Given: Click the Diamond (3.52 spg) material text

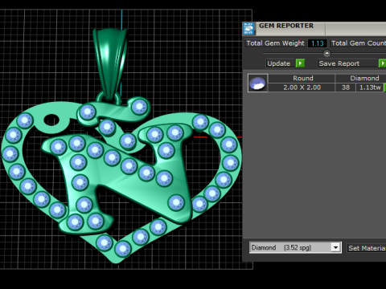Looking at the screenshot, I should pyautogui.click(x=281, y=247).
